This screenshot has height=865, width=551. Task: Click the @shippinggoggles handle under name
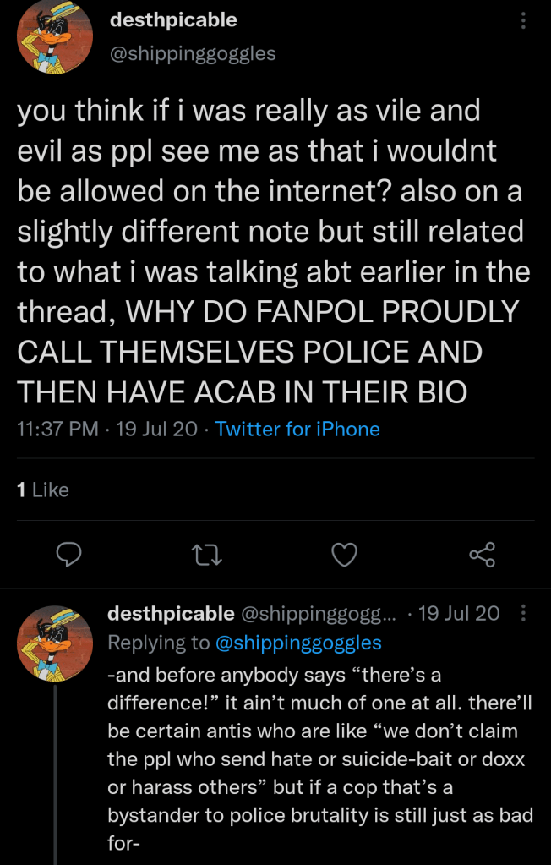193,53
